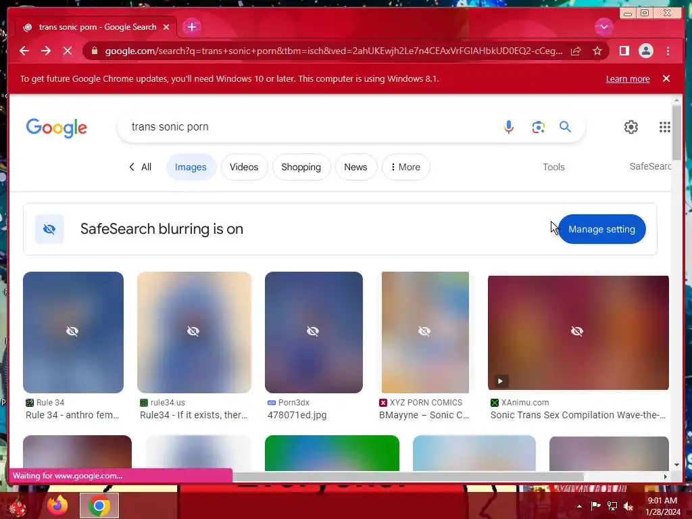Open the network tray icon
This screenshot has height=519, width=692.
coord(612,505)
